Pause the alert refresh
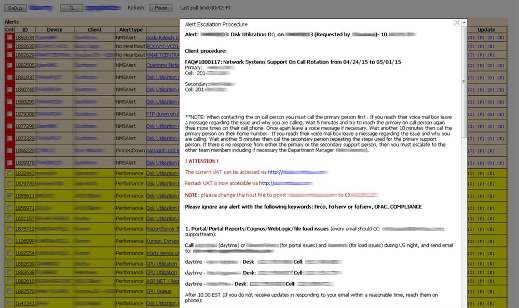Image resolution: width=519 pixels, height=308 pixels. (161, 8)
